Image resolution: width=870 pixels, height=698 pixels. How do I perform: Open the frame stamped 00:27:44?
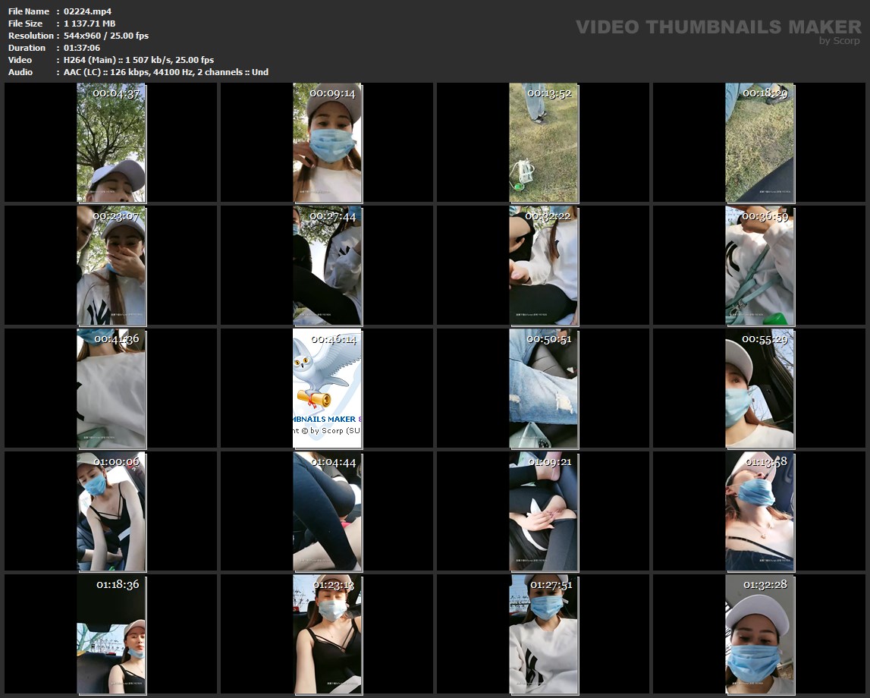tap(327, 266)
